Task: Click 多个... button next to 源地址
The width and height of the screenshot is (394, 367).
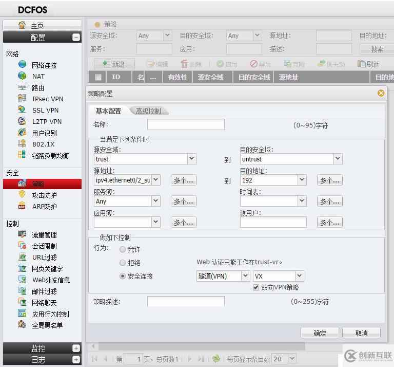Action: (x=184, y=180)
